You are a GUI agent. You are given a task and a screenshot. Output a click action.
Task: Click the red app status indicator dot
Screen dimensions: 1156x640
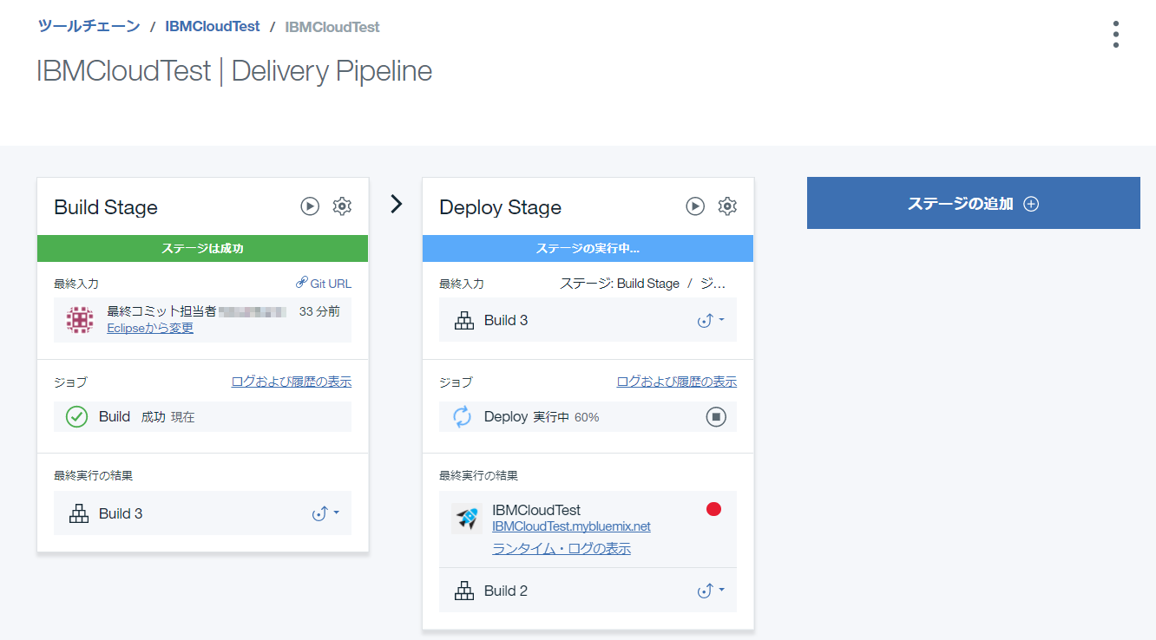click(714, 510)
